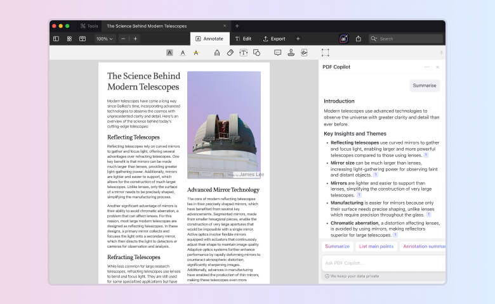This screenshot has height=304, width=495.
Task: Click the Ask PDF Copilot input field
Action: 381,263
